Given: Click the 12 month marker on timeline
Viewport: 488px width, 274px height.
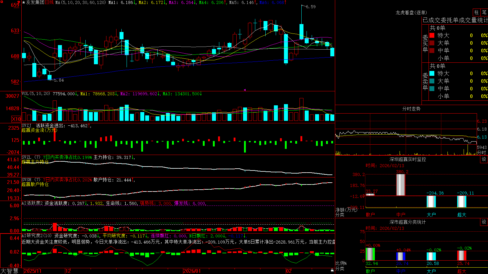Looking at the screenshot, I should [x=68, y=271].
